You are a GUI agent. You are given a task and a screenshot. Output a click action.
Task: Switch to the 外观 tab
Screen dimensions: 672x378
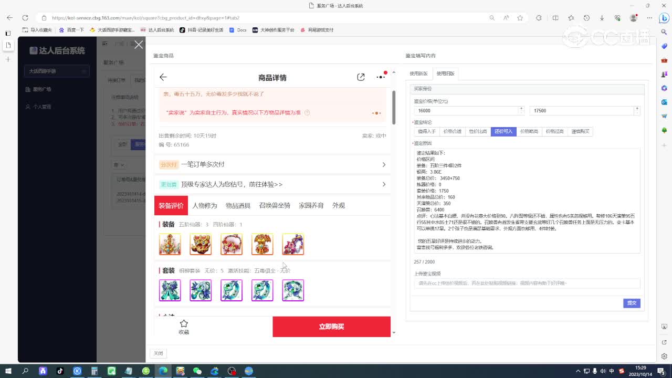339,205
